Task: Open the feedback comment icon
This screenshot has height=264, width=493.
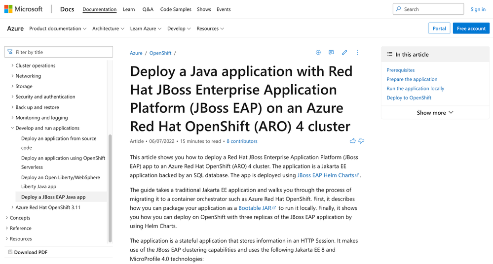Action: click(331, 52)
